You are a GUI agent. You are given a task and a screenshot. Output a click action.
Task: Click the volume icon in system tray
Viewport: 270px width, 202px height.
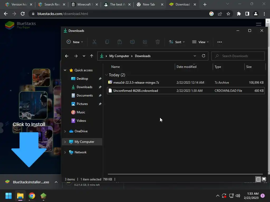pyautogui.click(x=238, y=196)
